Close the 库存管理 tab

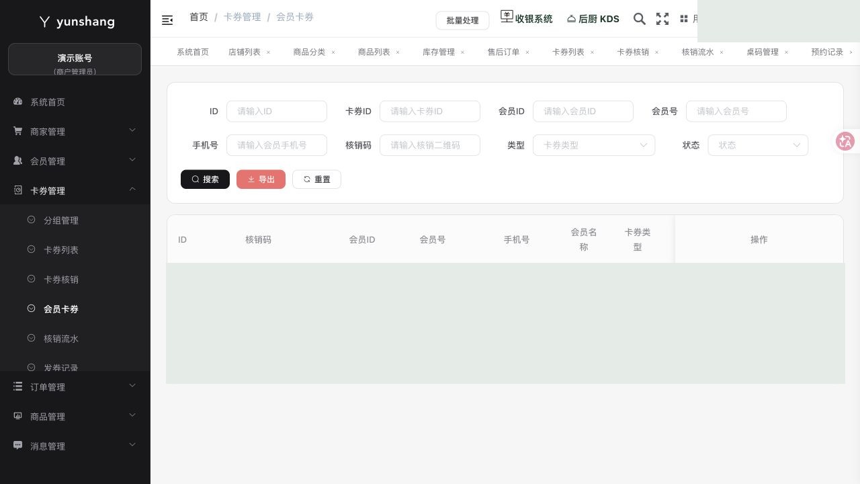[462, 52]
